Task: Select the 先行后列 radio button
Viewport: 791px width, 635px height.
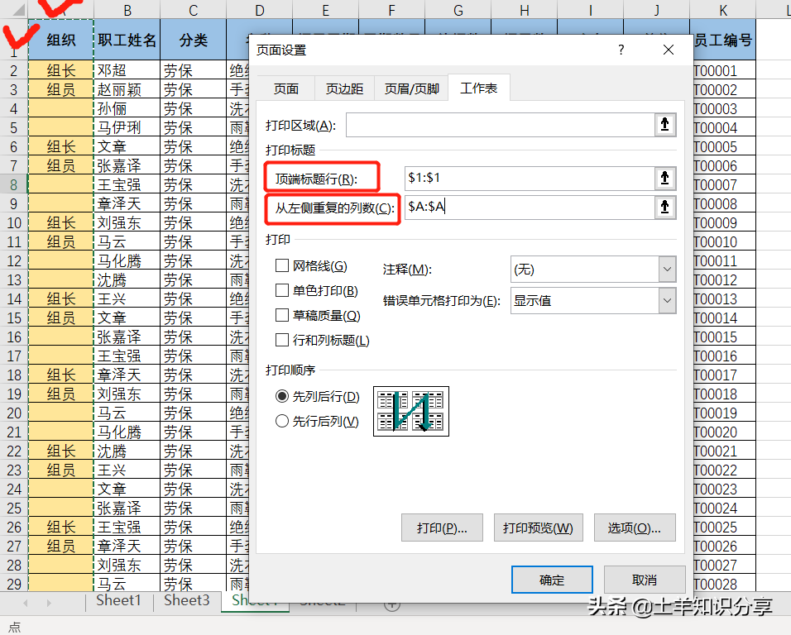Action: [282, 421]
